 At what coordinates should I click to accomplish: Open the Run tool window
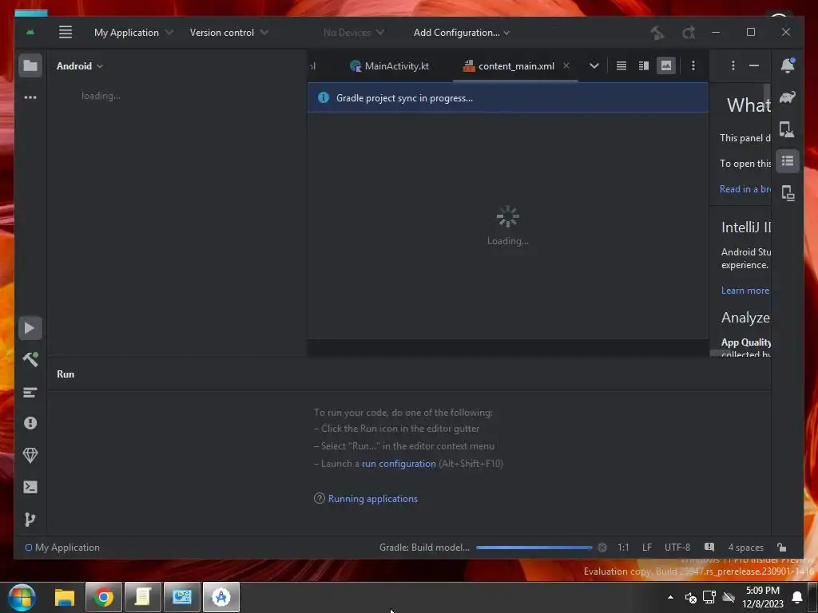[x=30, y=328]
